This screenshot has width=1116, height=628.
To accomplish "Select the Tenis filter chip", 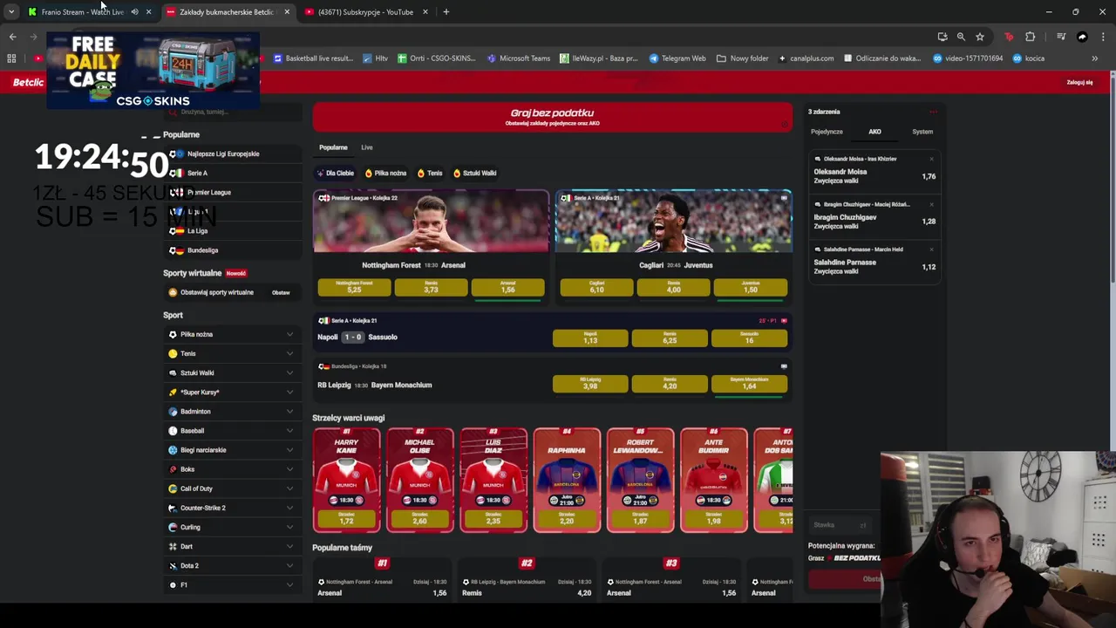I will pos(430,173).
